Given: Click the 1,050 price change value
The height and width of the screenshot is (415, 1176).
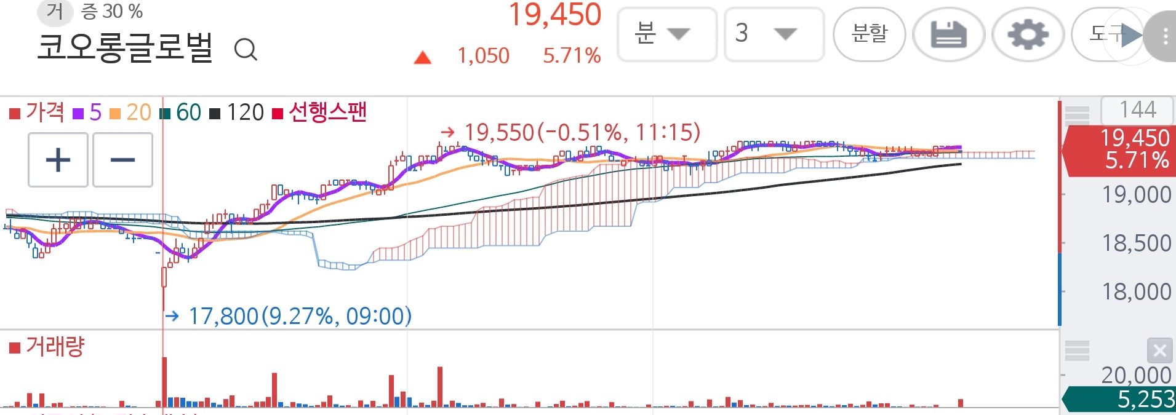Looking at the screenshot, I should 483,56.
